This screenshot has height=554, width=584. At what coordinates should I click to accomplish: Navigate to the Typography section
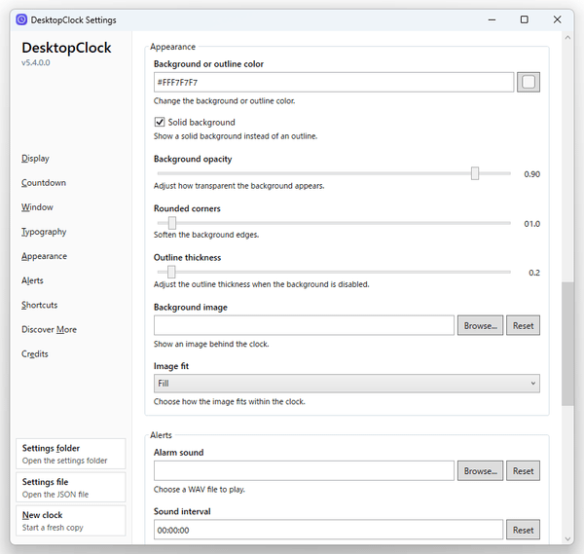(44, 232)
